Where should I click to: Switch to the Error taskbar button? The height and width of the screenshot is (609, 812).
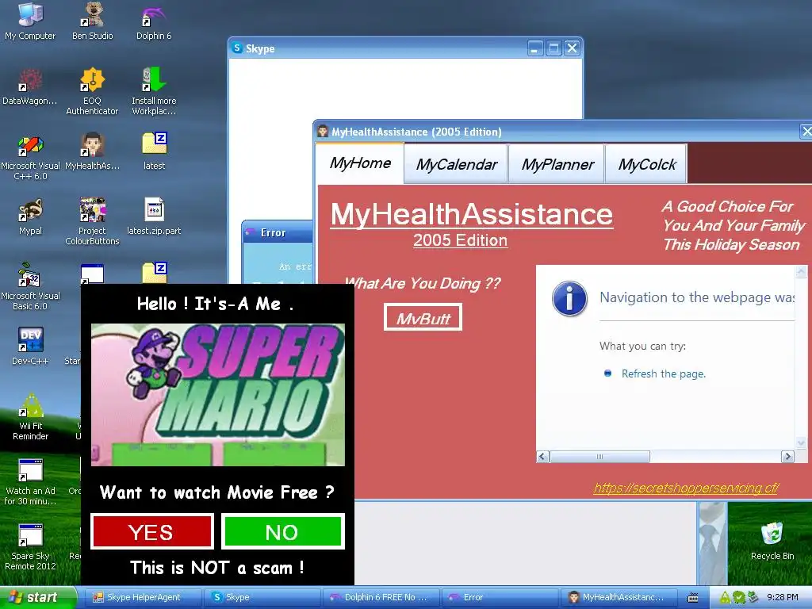[x=500, y=597]
